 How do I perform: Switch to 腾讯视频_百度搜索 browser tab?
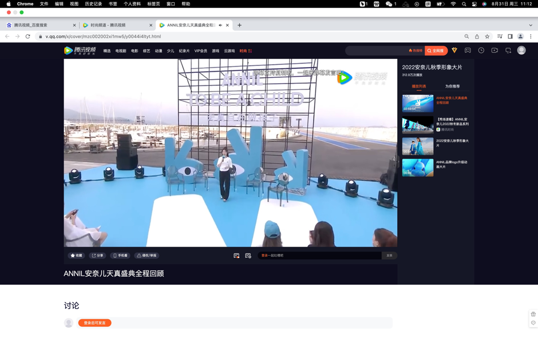coord(41,25)
